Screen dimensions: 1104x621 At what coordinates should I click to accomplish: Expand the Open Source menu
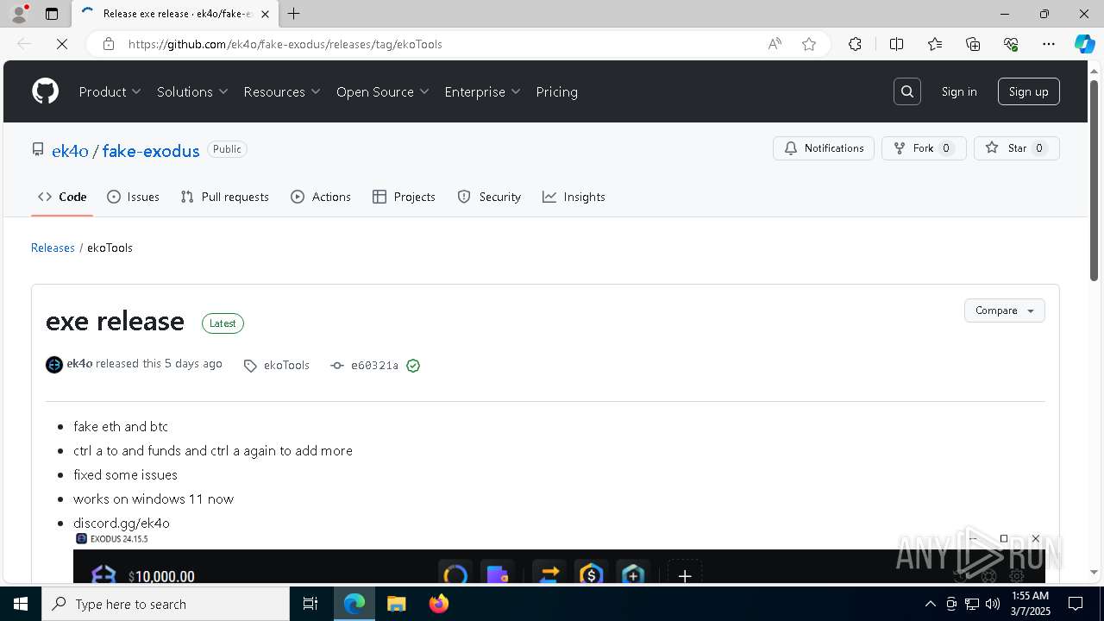(x=383, y=91)
